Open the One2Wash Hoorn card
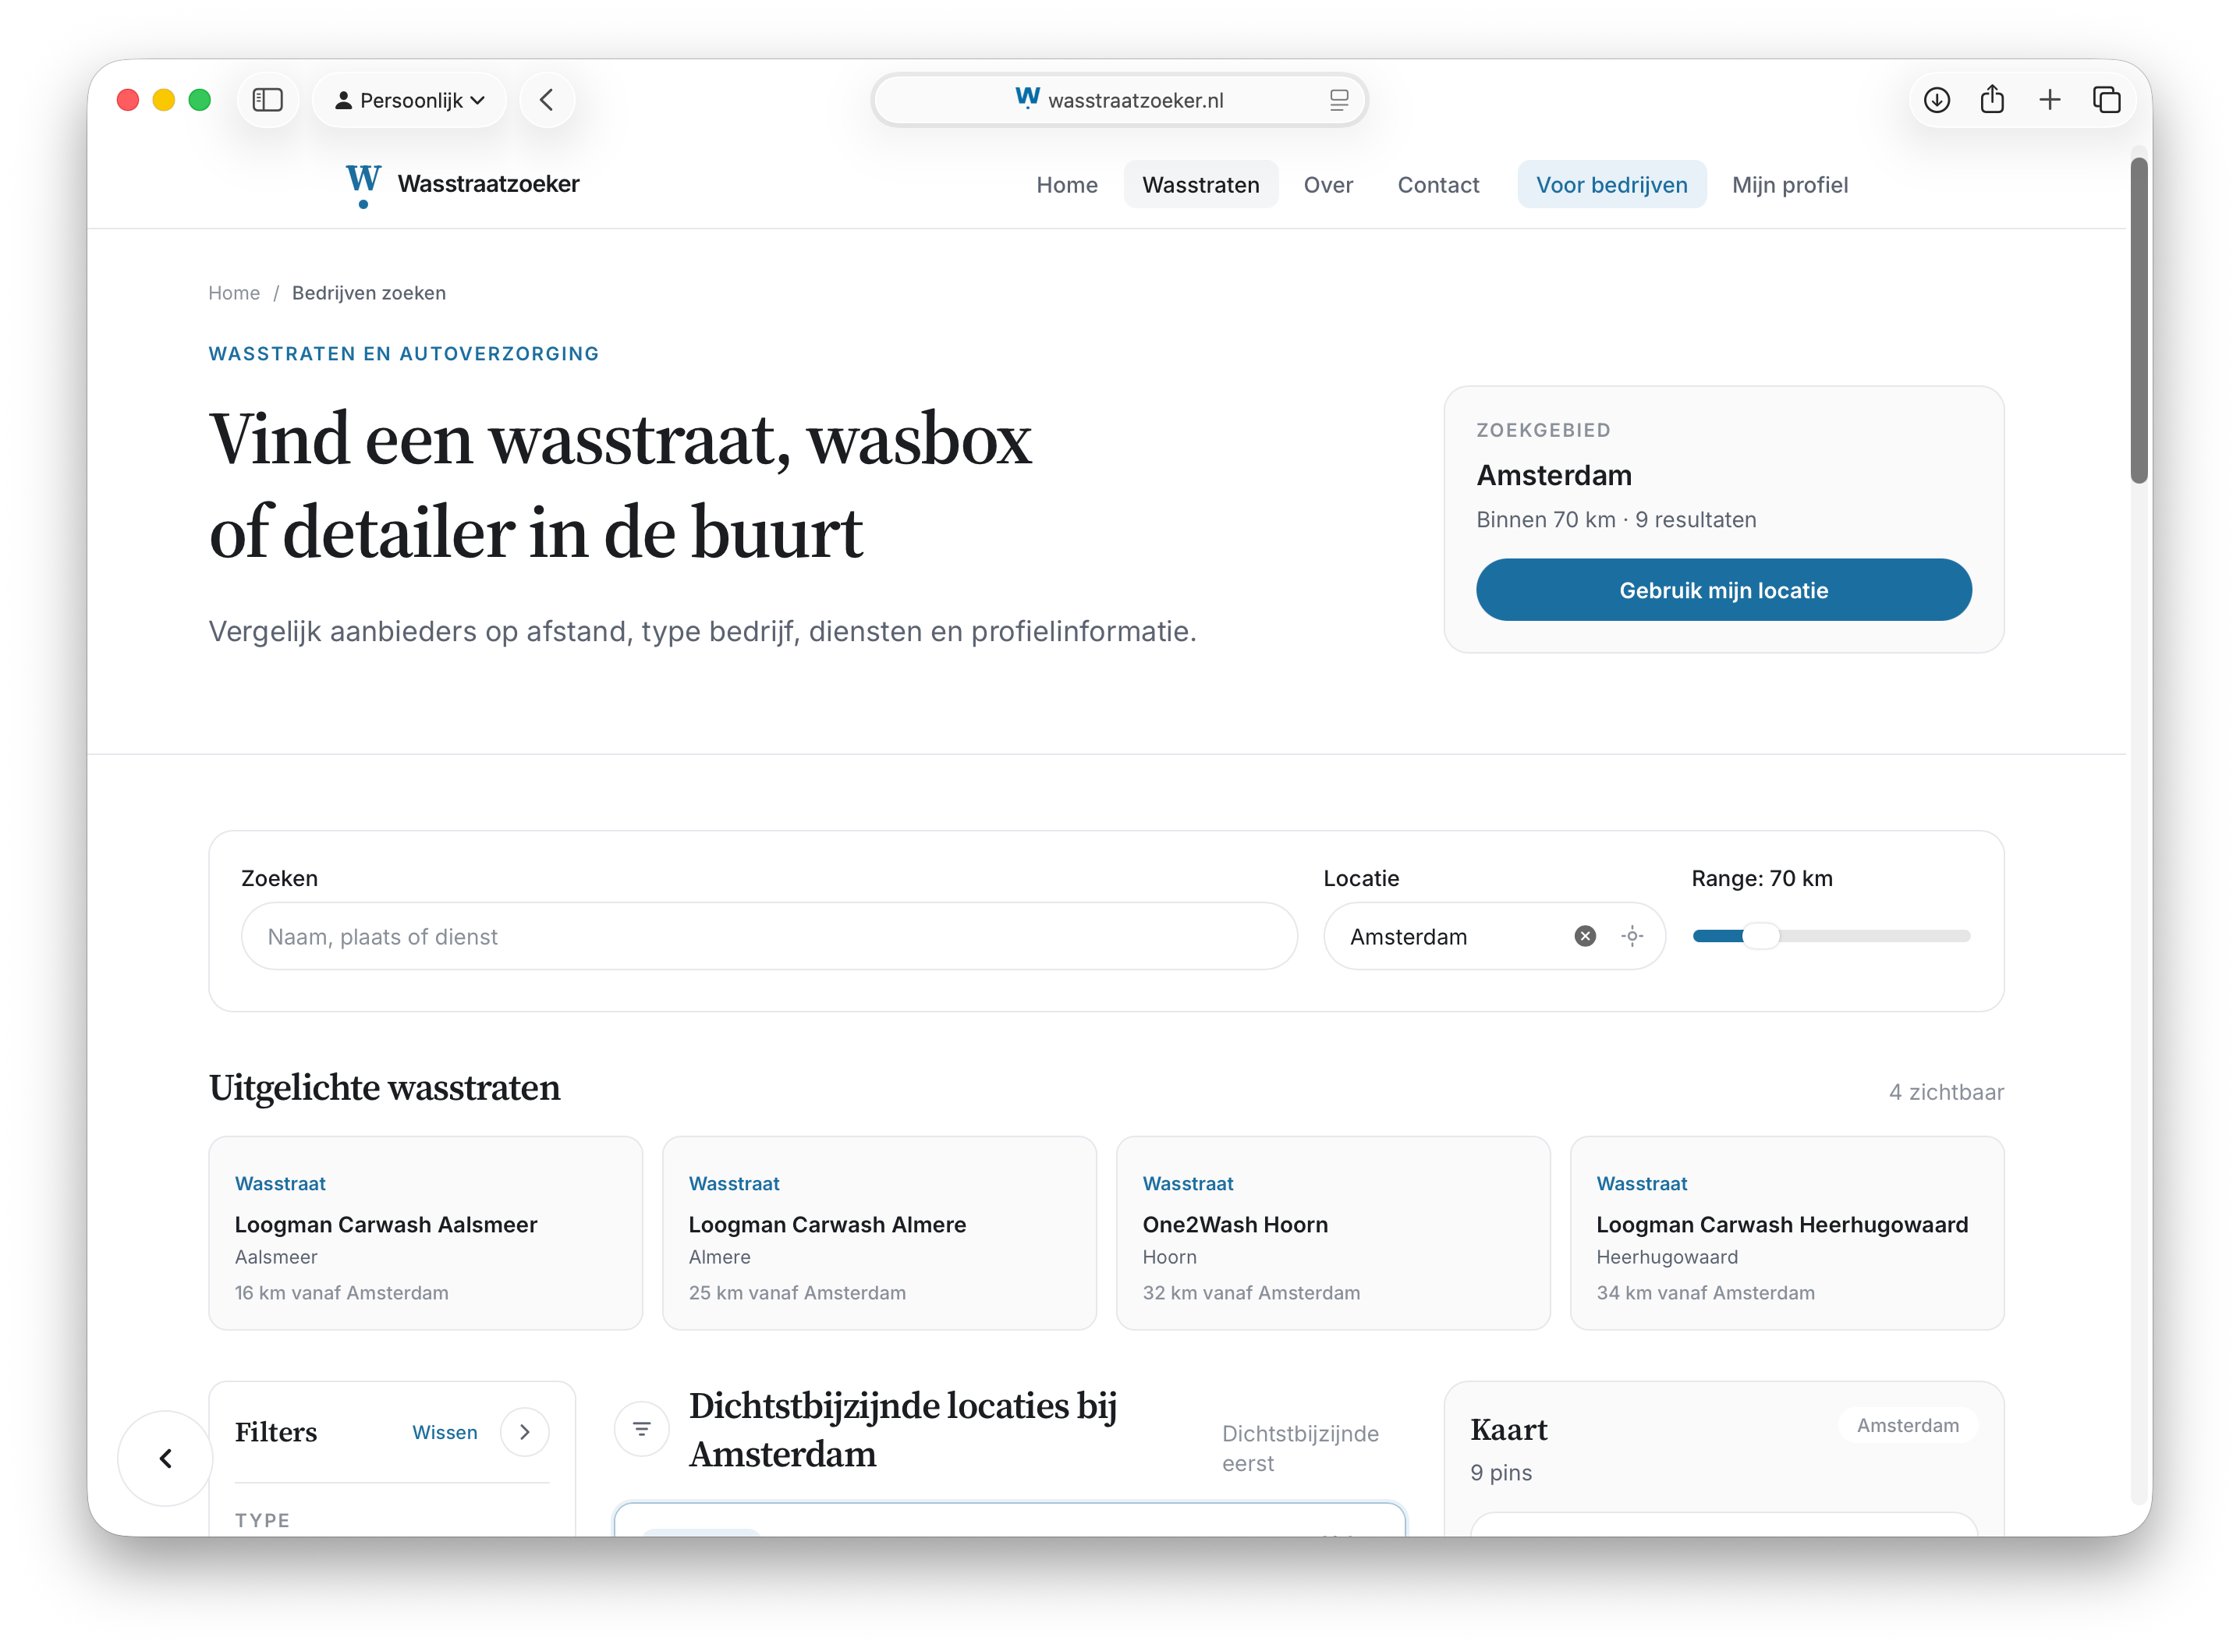The image size is (2240, 1652). pos(1333,1233)
